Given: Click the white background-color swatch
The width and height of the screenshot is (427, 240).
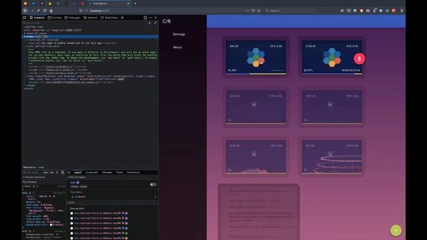Looking at the screenshot, I should (x=51, y=225).
